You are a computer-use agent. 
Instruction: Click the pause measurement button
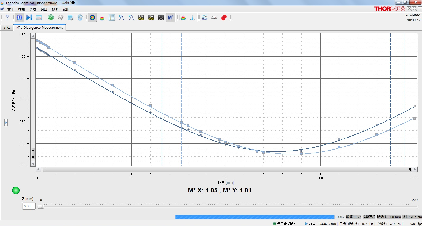[20, 18]
